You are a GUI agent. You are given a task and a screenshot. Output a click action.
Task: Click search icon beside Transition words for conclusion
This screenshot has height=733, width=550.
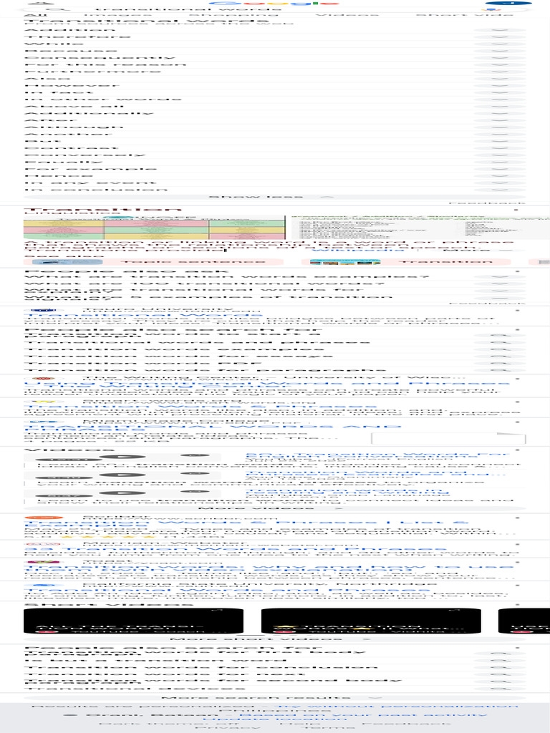[x=500, y=667]
